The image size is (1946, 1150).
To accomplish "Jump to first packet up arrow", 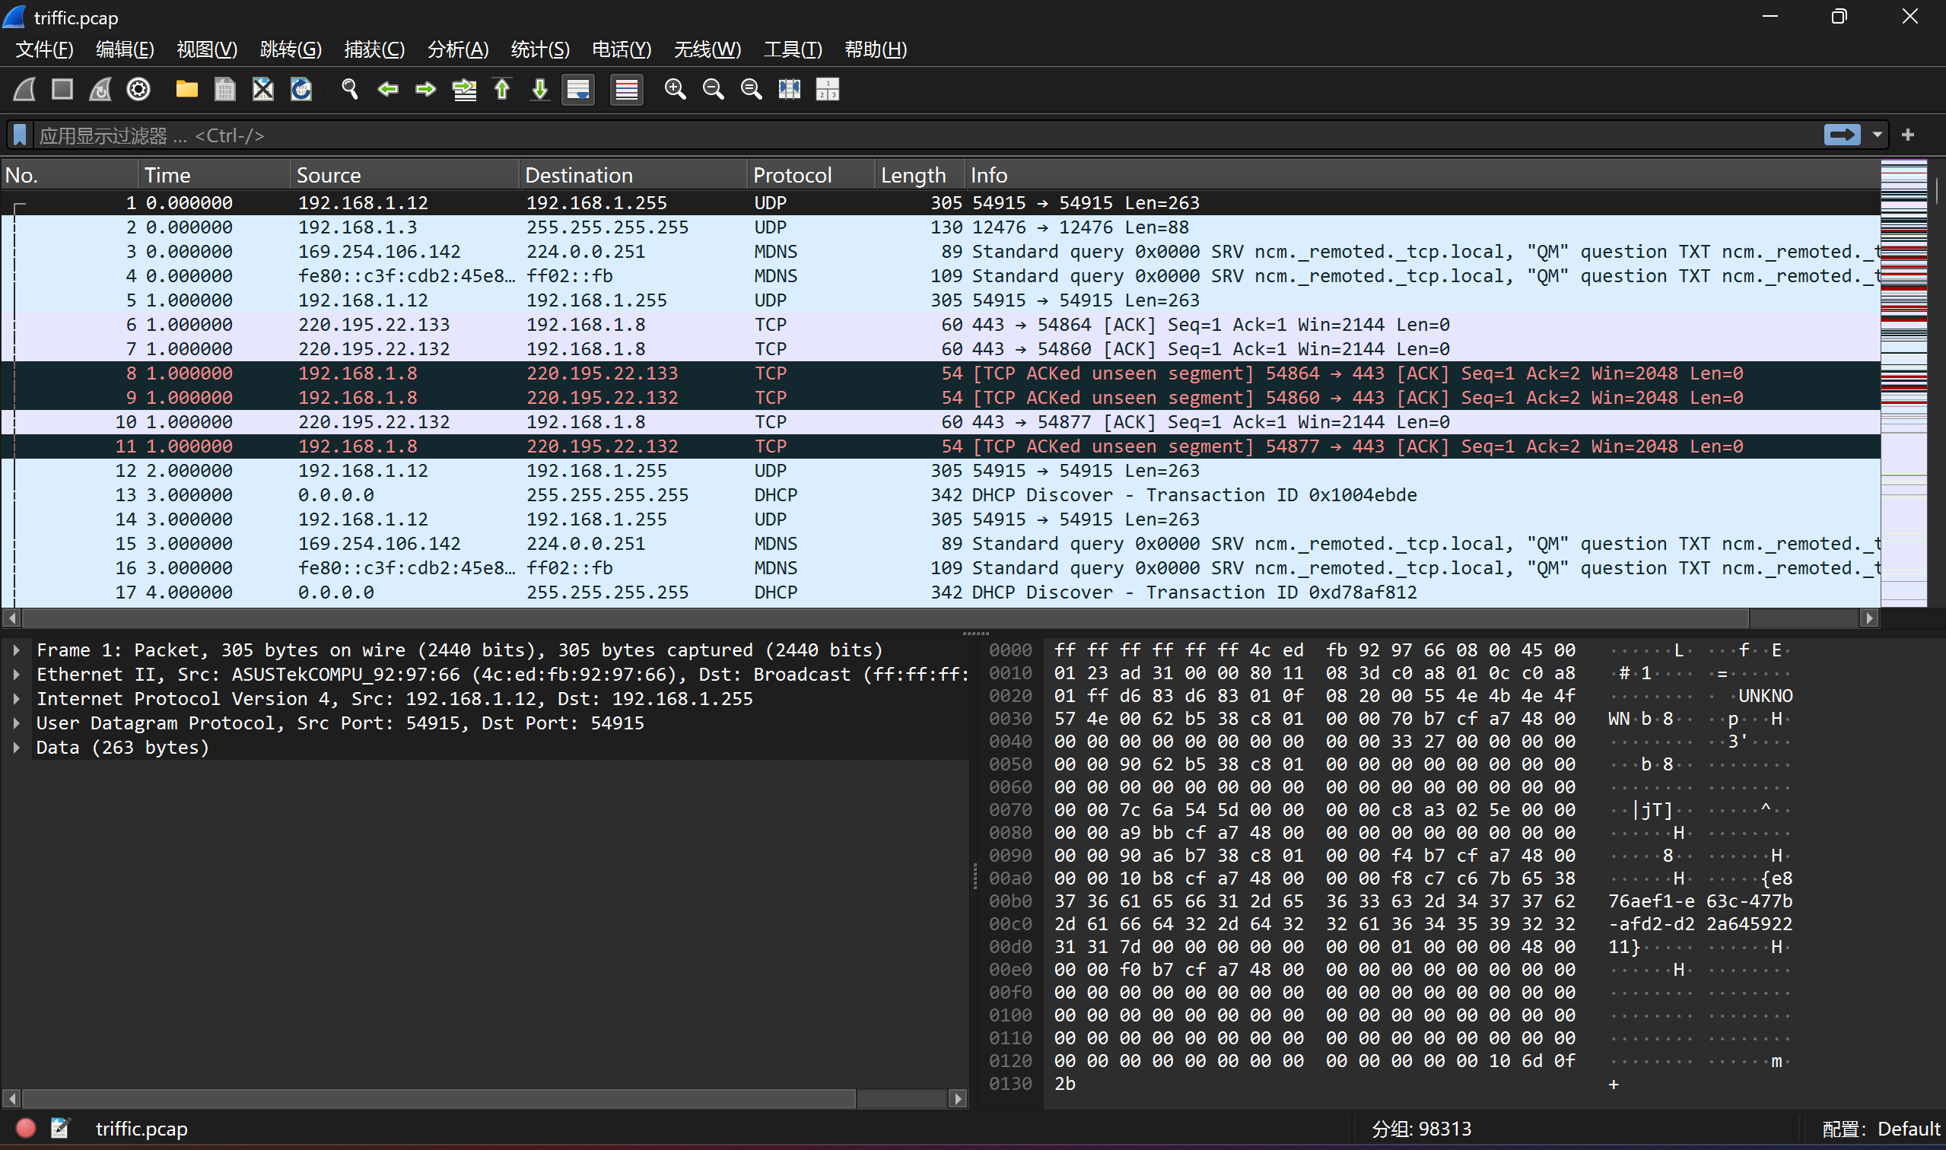I will coord(502,89).
